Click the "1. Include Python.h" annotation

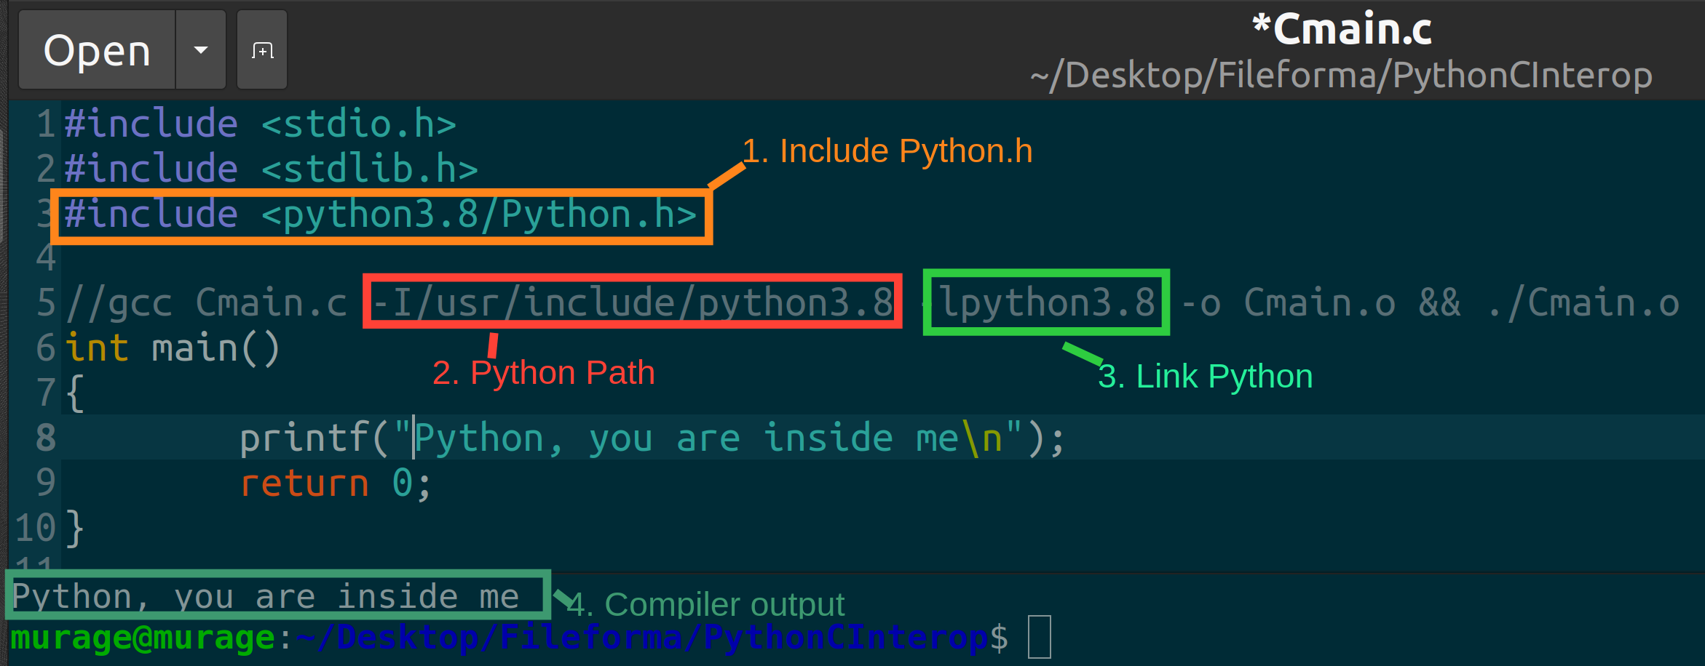coord(889,151)
